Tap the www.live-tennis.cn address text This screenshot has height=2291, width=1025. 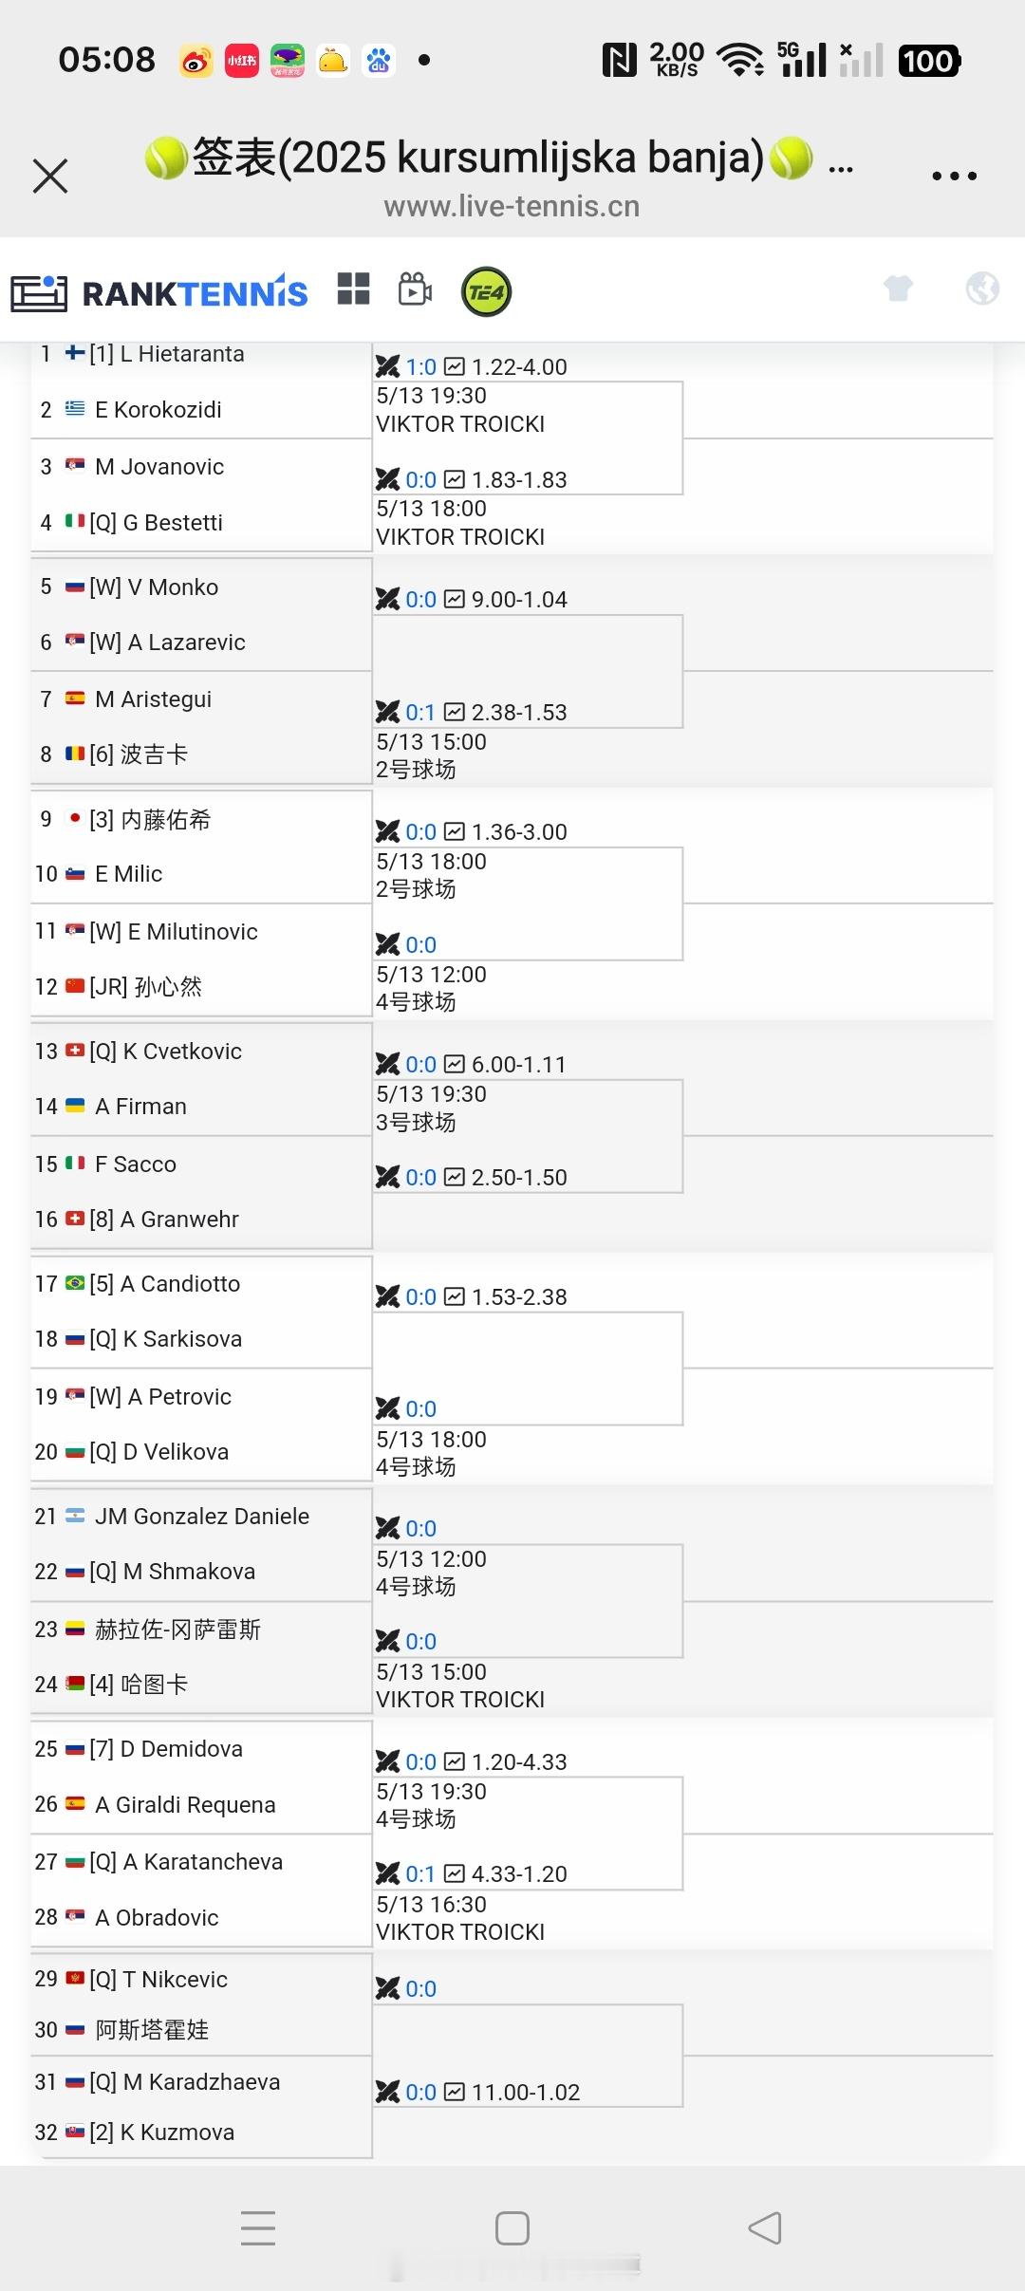pyautogui.click(x=512, y=206)
